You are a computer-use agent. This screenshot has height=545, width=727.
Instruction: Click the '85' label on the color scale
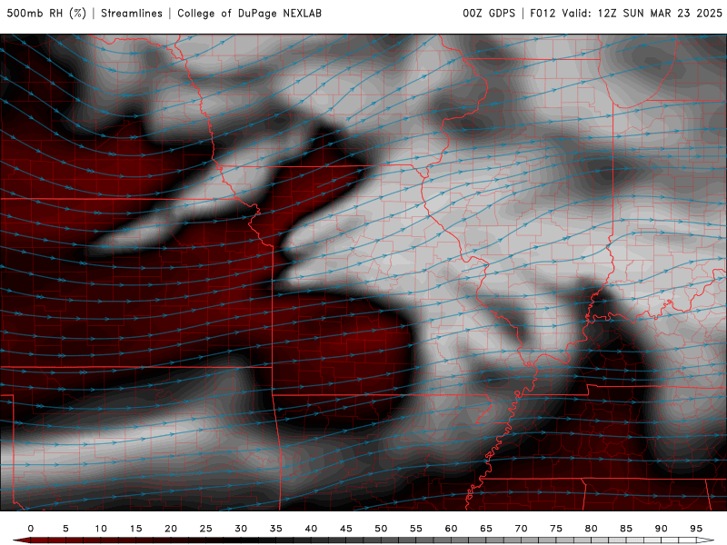coord(626,529)
